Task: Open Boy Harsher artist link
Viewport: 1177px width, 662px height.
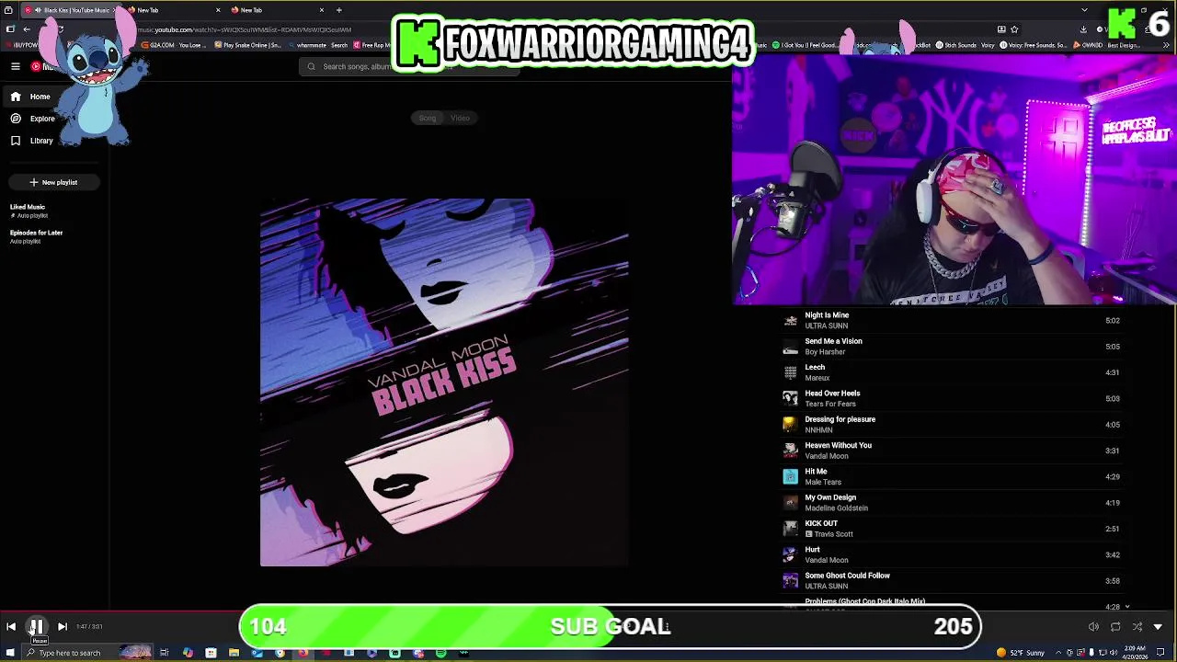Action: (825, 352)
